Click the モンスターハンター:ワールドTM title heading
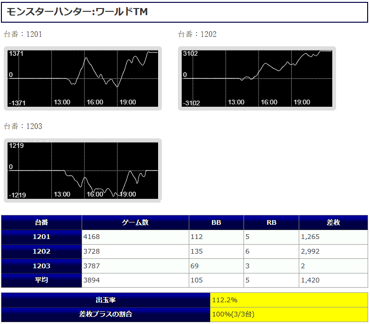Viewport: 370px width, 324px height. click(x=77, y=12)
